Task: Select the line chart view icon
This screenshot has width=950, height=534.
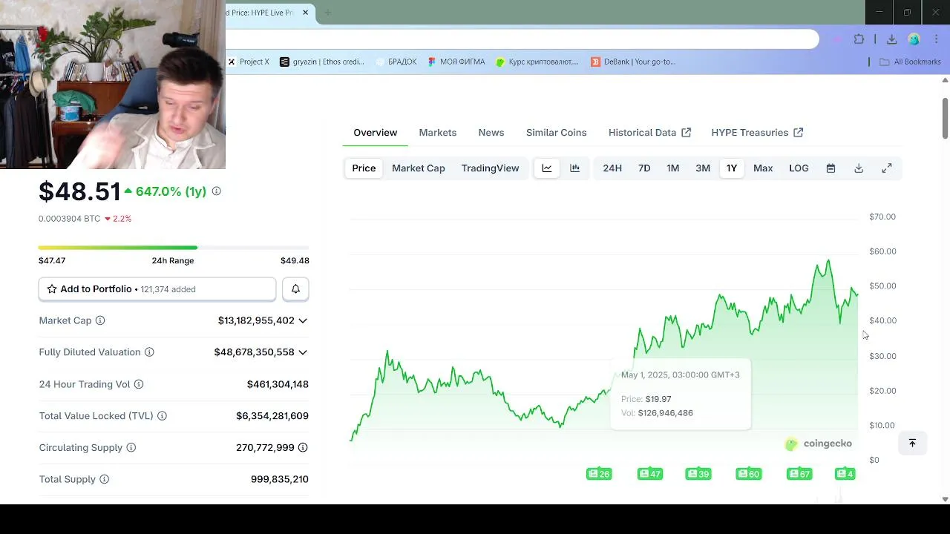Action: point(547,168)
